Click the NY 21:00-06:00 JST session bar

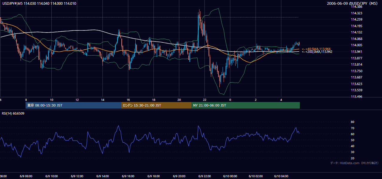pos(245,105)
